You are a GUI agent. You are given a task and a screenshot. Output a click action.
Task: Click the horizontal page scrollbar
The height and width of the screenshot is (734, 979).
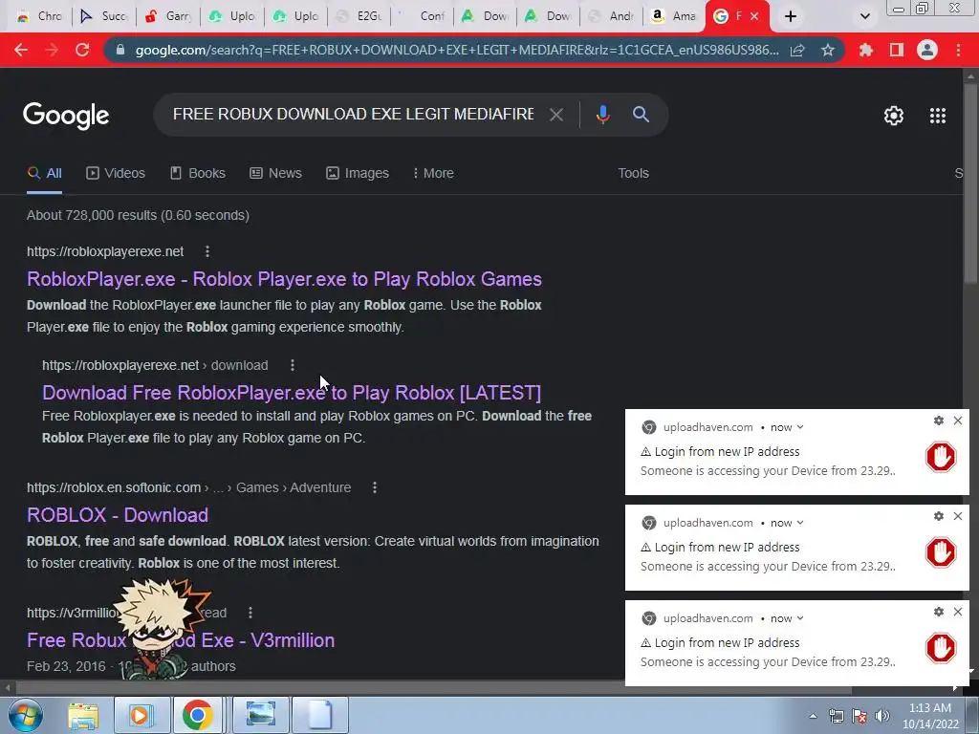click(434, 688)
